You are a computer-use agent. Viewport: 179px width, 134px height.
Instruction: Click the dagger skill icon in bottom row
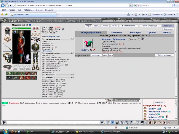(9, 78)
